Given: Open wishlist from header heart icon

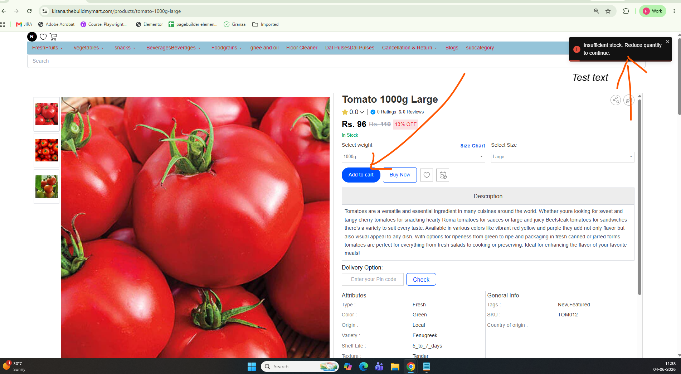Looking at the screenshot, I should [43, 37].
